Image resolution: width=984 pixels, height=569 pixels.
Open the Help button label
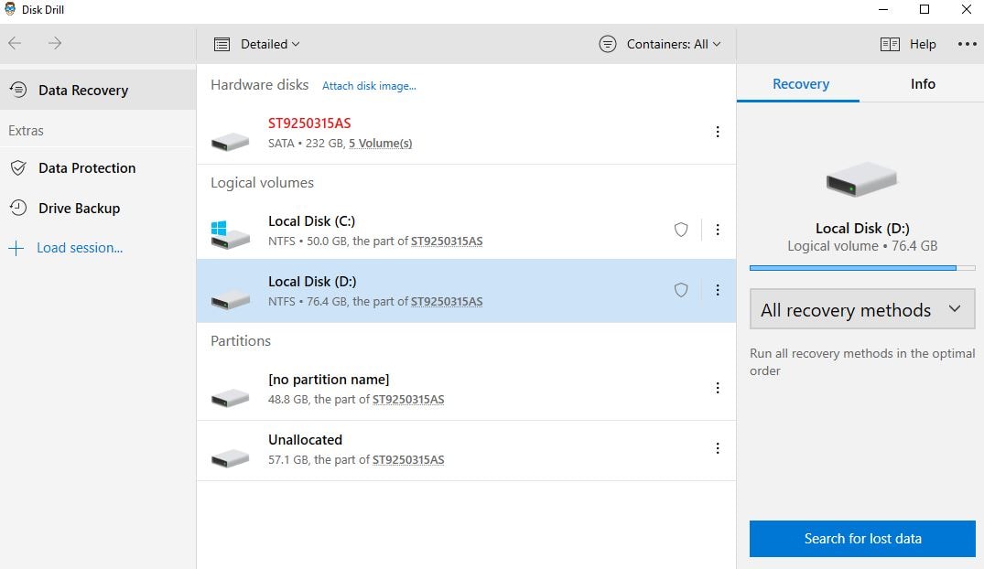[923, 44]
